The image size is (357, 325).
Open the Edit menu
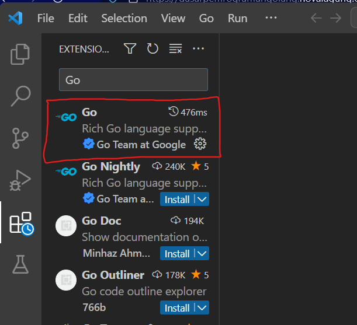tap(78, 18)
